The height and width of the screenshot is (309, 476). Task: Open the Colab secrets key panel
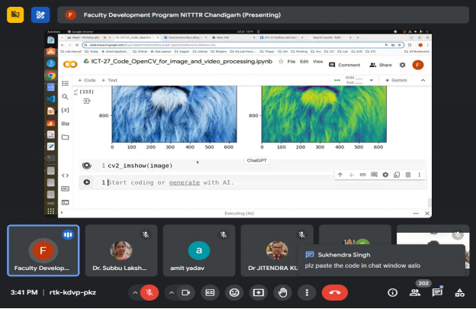coord(66,124)
